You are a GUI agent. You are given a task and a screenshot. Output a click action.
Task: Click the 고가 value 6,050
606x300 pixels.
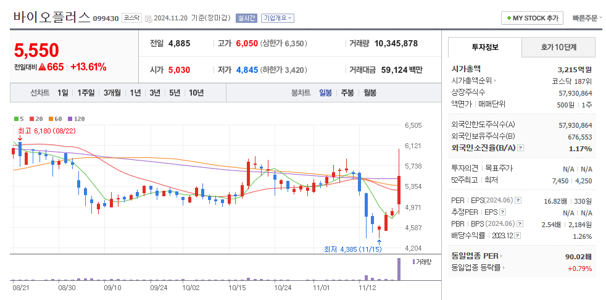tap(247, 43)
